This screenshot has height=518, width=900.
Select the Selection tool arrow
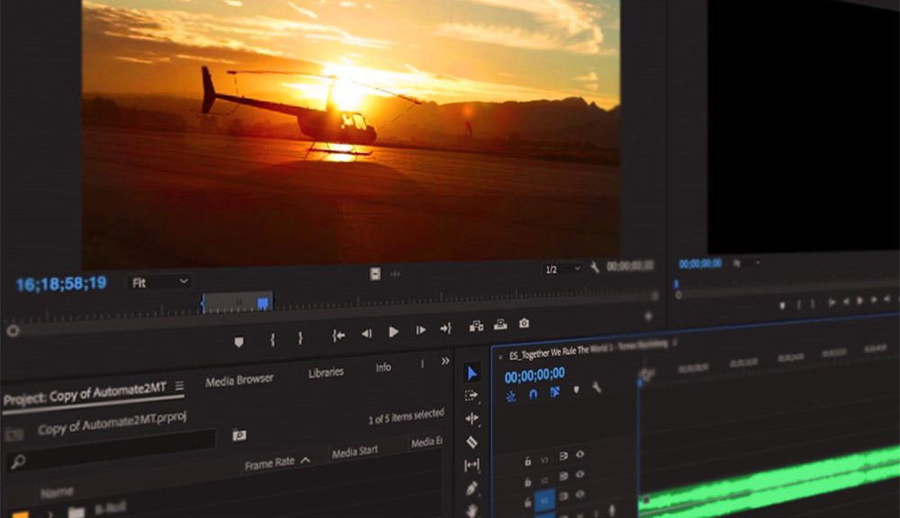tap(472, 372)
